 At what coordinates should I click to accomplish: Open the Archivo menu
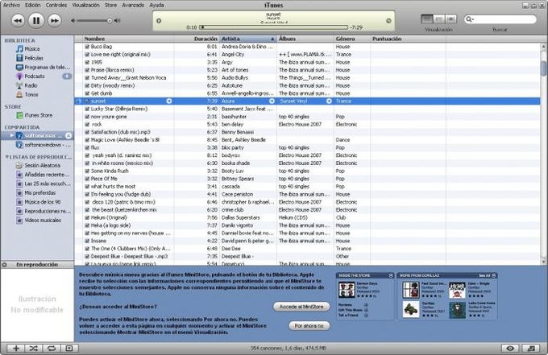[11, 6]
